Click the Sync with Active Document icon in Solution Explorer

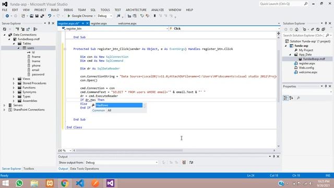pyautogui.click(x=312, y=29)
